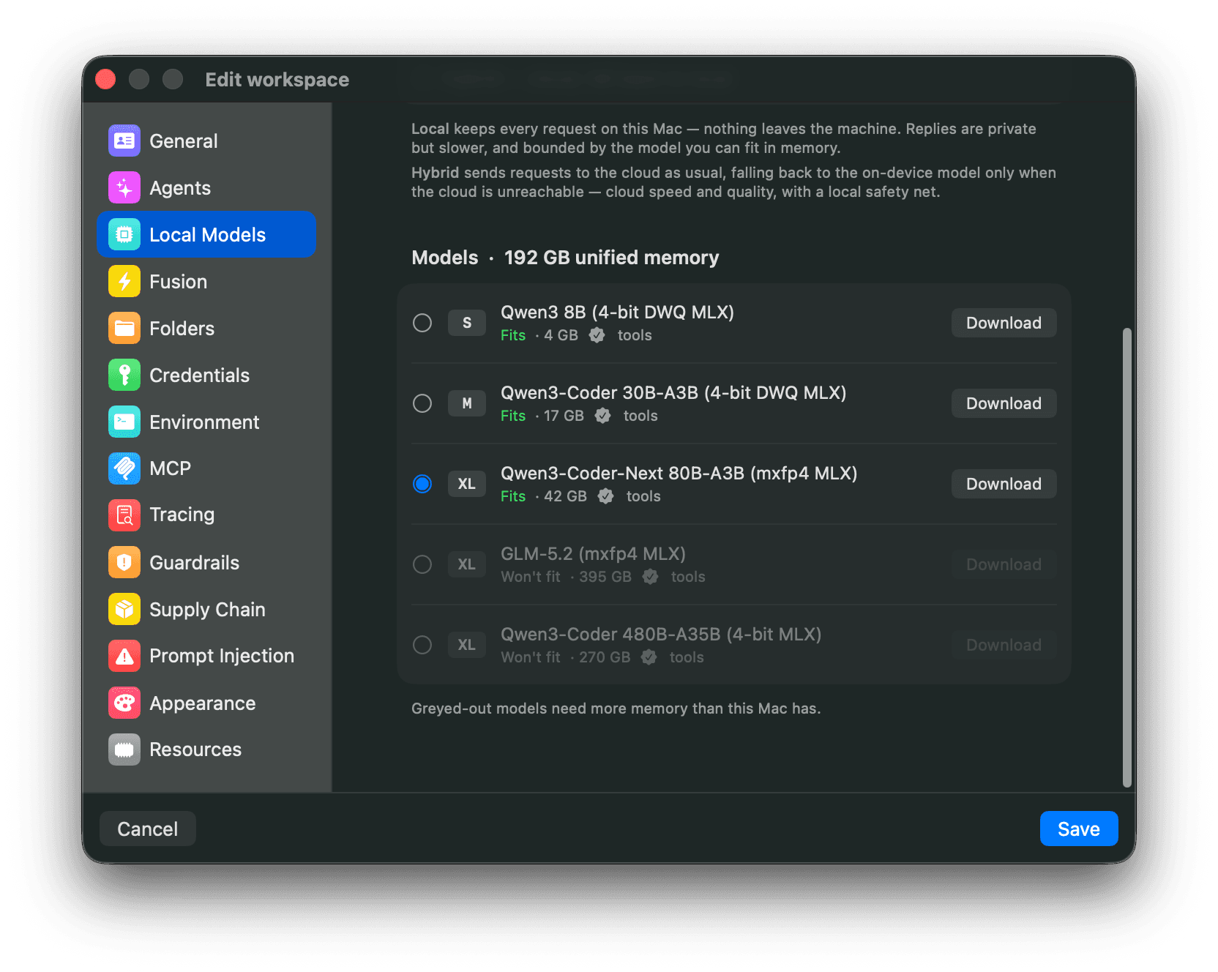
Task: Download the Qwen3 8B model
Action: [1004, 323]
